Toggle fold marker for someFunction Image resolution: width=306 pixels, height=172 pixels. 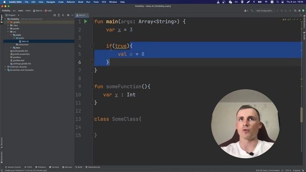point(92,86)
